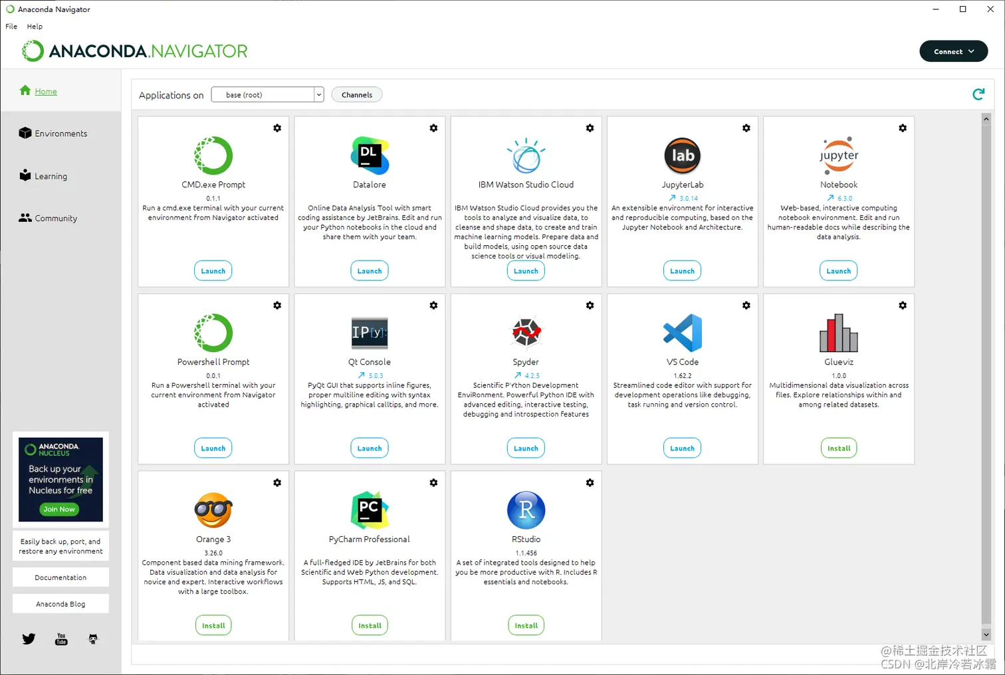Viewport: 1005px width, 675px height.
Task: Click the PyCharm PC icon
Action: pos(370,510)
